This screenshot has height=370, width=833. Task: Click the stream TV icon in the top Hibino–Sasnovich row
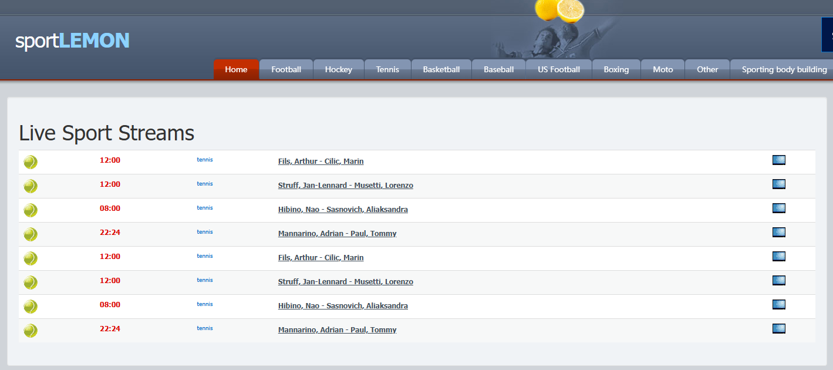click(778, 208)
